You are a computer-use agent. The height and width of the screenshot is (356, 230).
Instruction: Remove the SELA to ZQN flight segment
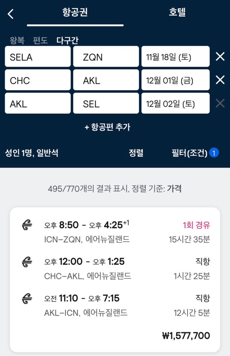[x=220, y=56]
